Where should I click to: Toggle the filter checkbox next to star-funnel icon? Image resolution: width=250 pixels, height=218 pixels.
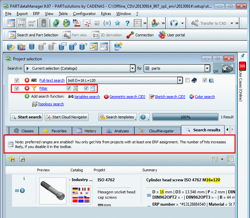pos(69,88)
